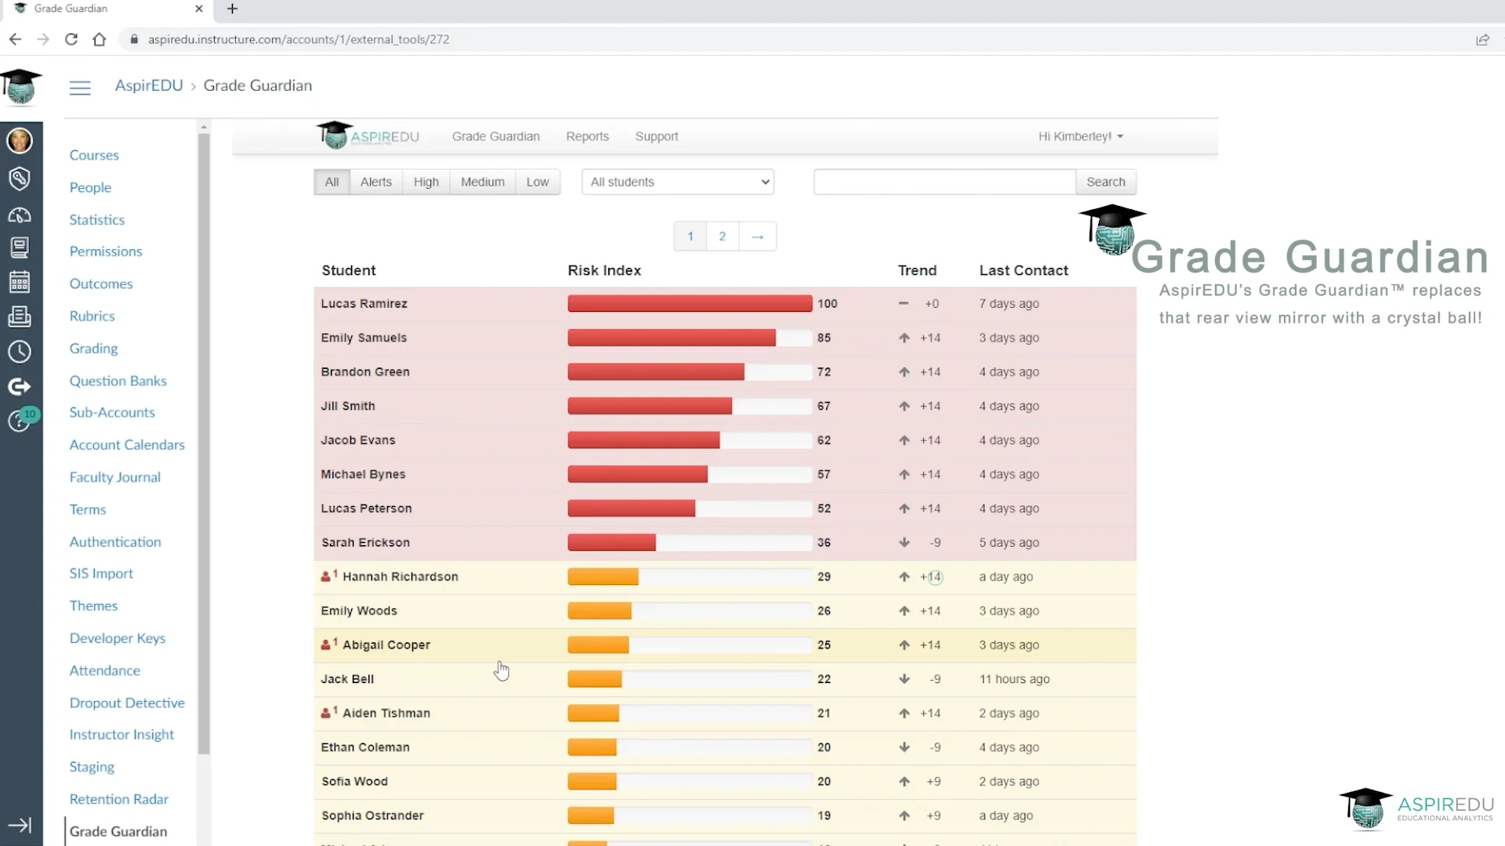Open the All students dropdown
The image size is (1505, 846).
677,182
